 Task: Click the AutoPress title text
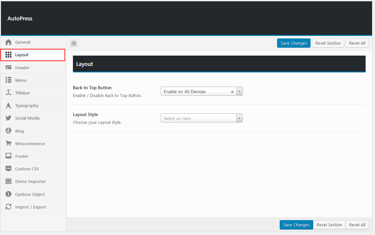(20, 18)
